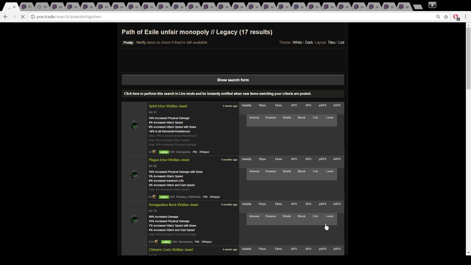
Task: Open the Armageddon Nock Viridian Jewel title
Action: pyautogui.click(x=173, y=205)
